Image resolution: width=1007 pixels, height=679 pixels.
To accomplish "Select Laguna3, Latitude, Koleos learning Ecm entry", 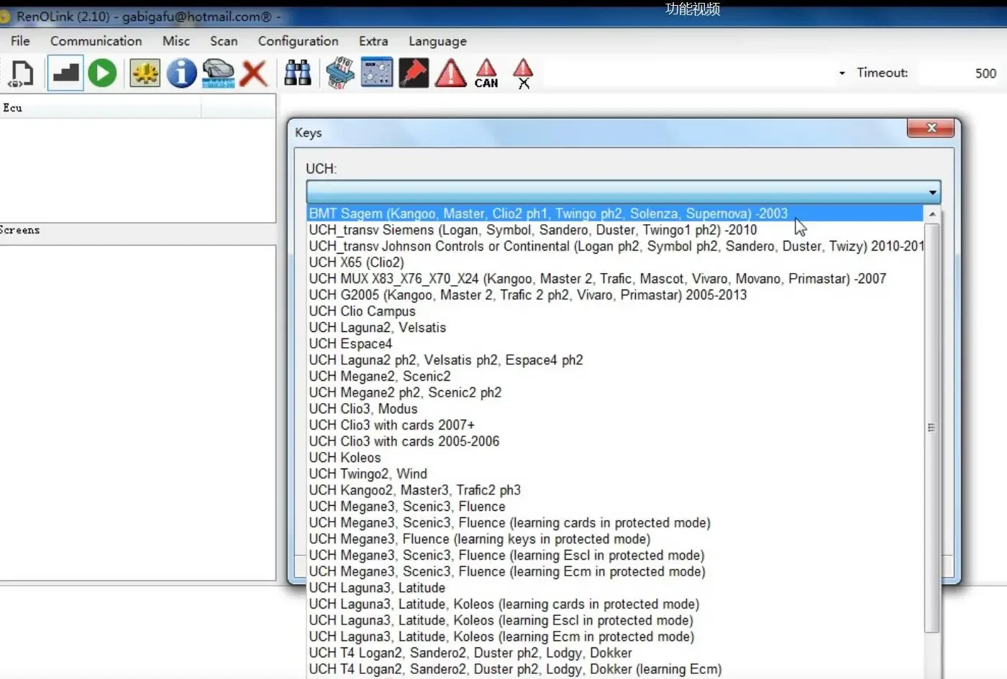I will pyautogui.click(x=615, y=637).
